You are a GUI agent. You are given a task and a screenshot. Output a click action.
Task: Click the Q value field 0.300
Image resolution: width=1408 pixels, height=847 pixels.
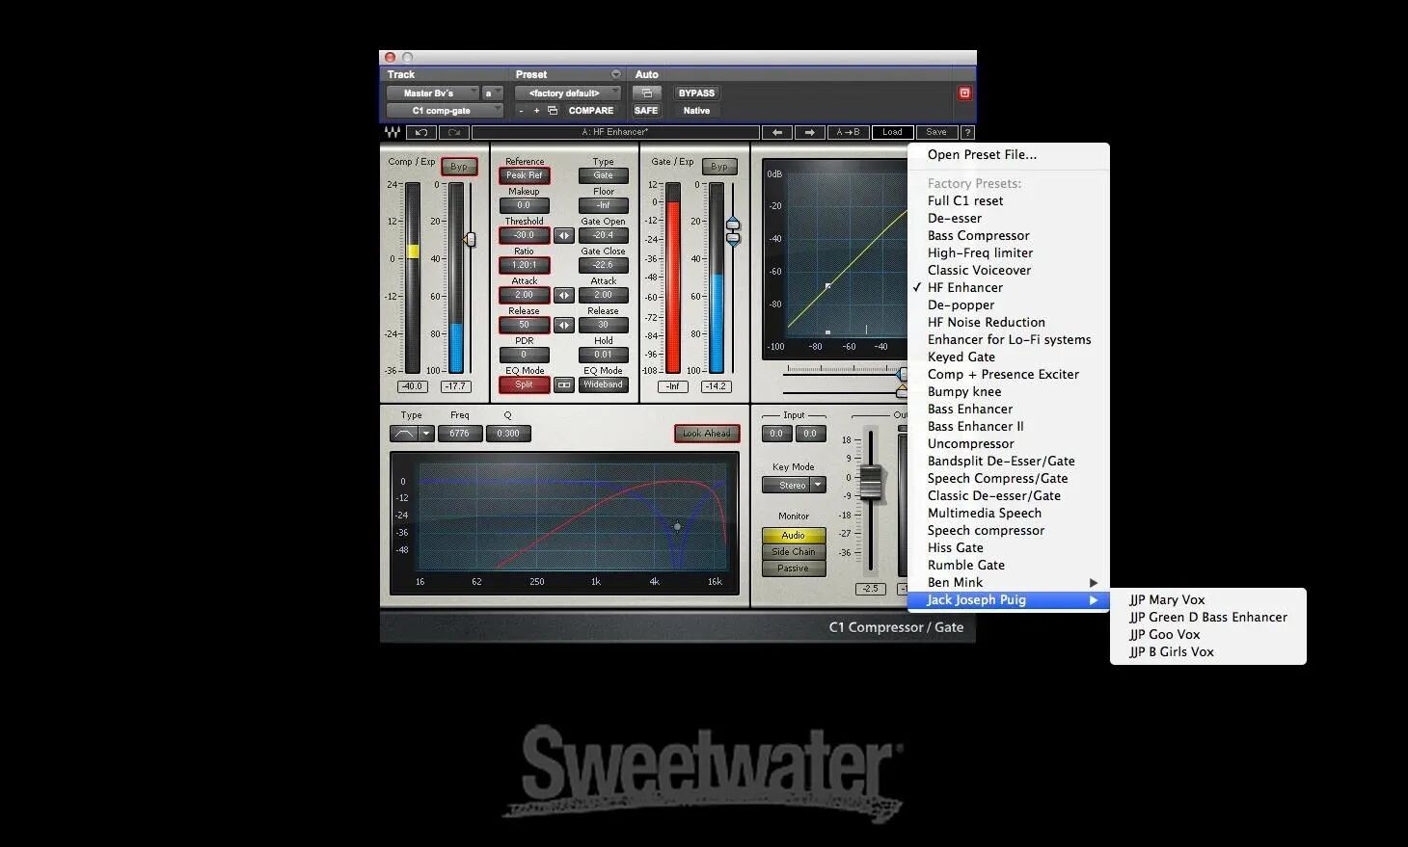click(x=508, y=434)
